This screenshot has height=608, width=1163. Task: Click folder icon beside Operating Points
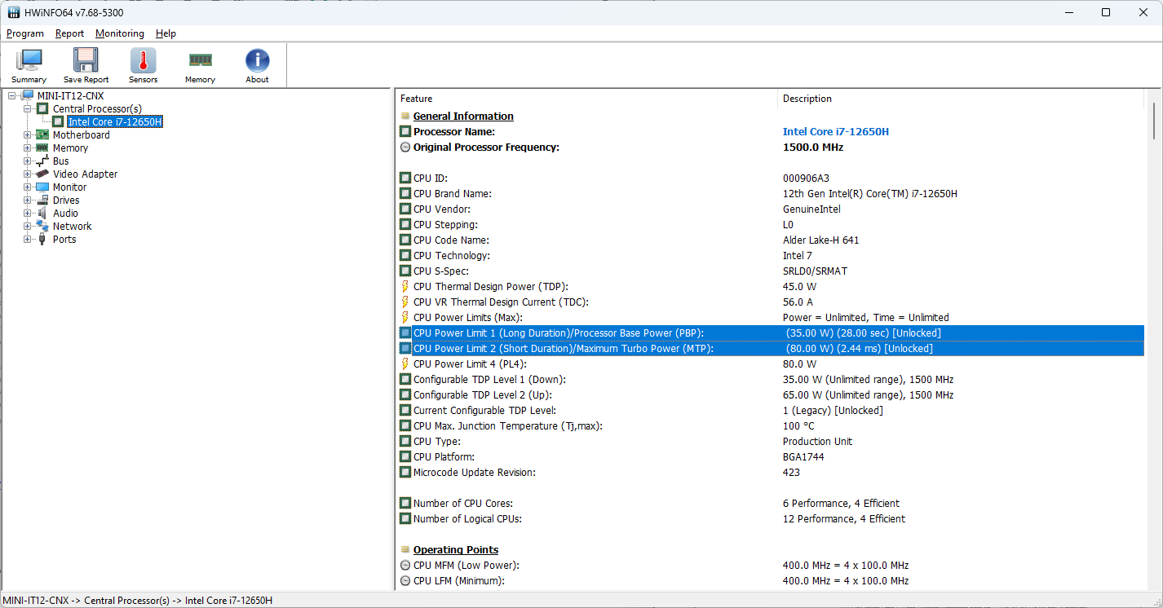(405, 550)
